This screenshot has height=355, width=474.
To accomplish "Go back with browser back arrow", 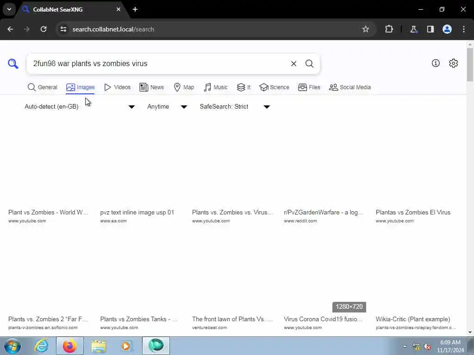I will [10, 29].
